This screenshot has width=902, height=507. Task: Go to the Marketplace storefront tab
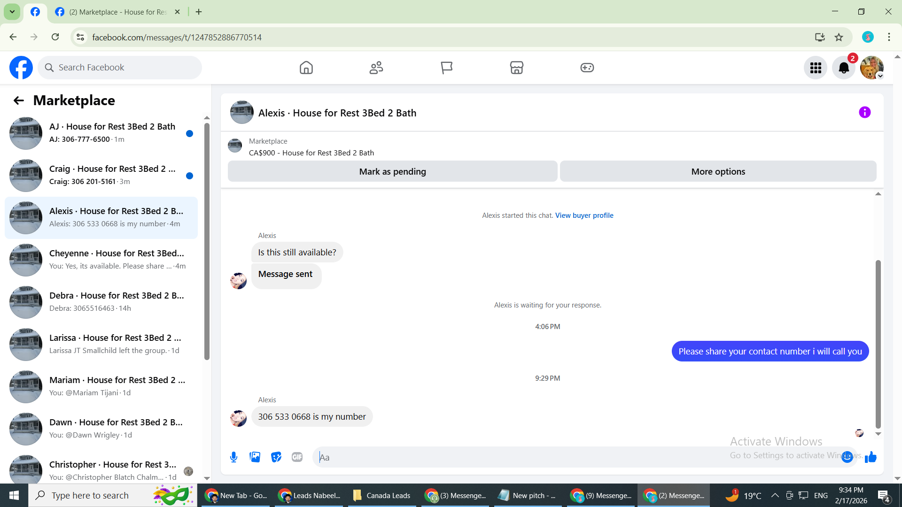(x=516, y=68)
